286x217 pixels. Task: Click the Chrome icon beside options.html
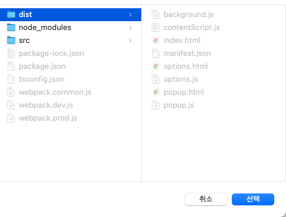156,66
